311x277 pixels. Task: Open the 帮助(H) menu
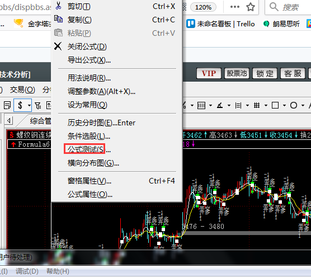pos(58,271)
